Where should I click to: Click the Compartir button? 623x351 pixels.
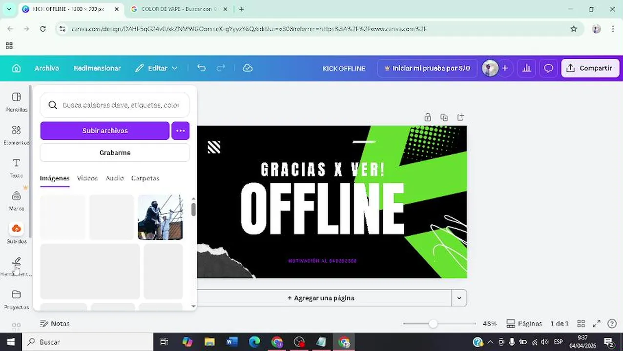590,68
